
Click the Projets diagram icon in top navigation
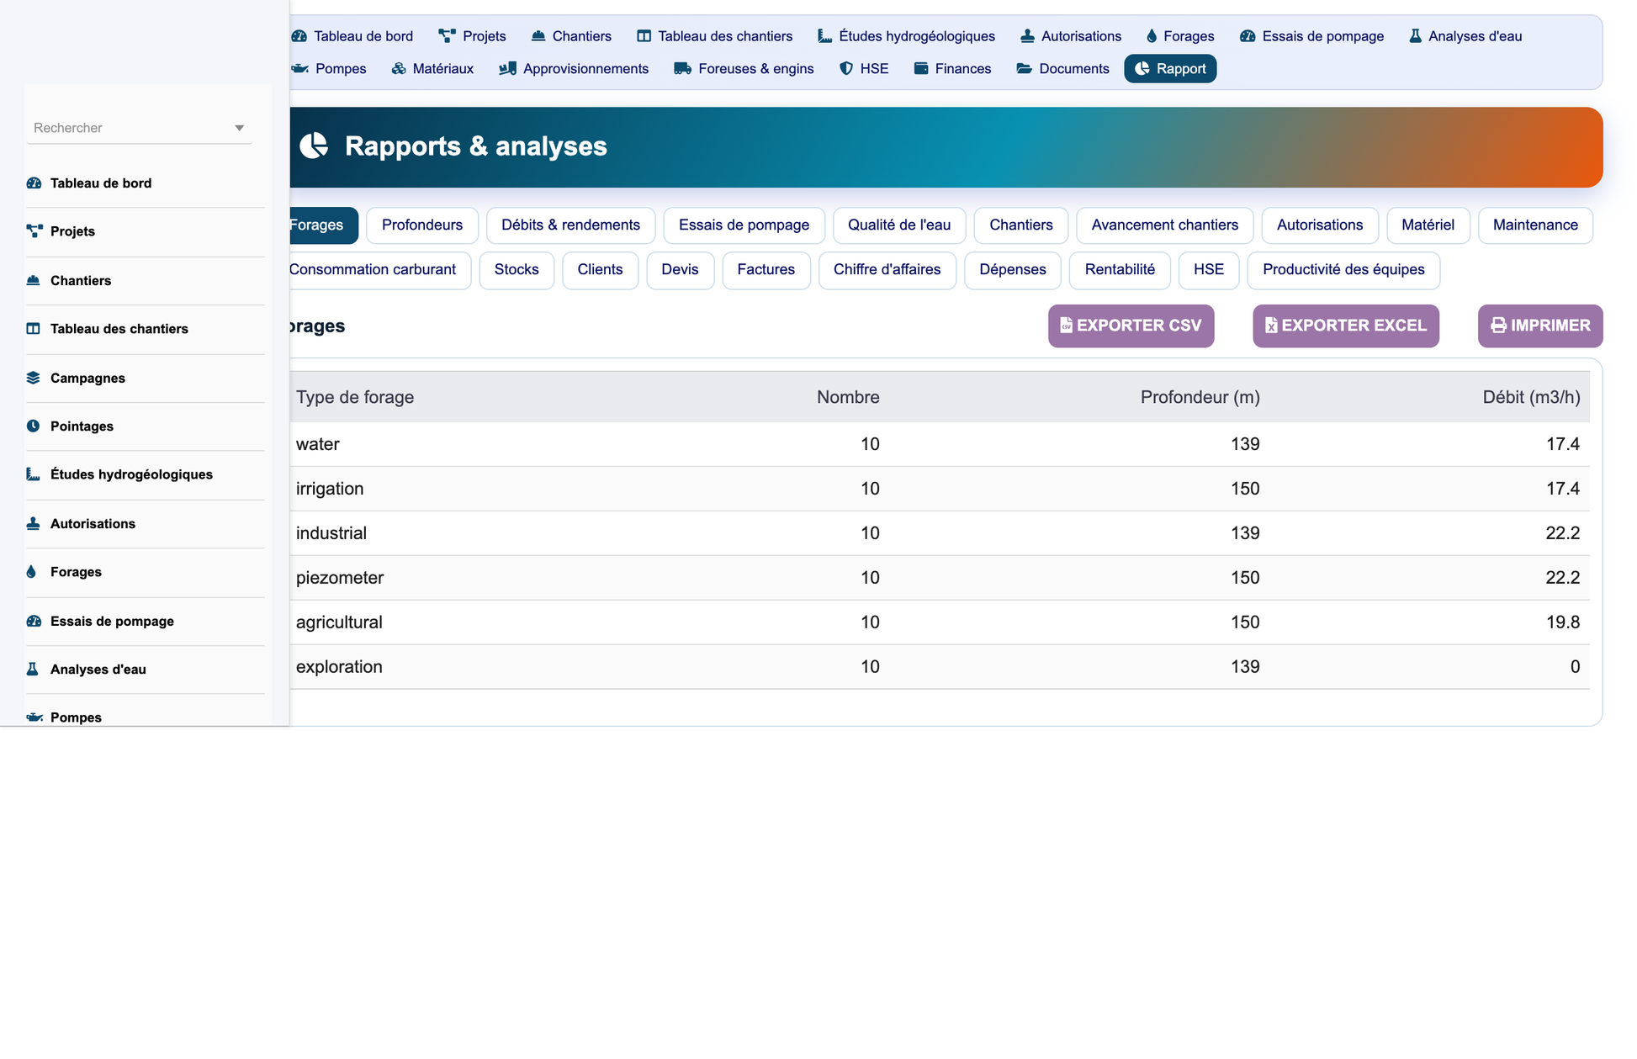pos(447,36)
